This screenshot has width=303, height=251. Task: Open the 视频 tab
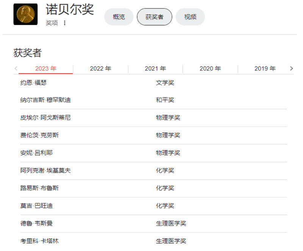click(191, 17)
